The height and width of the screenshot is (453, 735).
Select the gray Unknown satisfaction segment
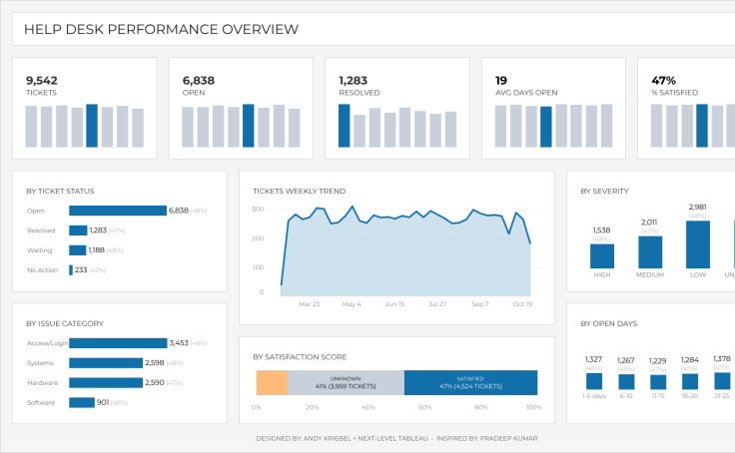[346, 383]
